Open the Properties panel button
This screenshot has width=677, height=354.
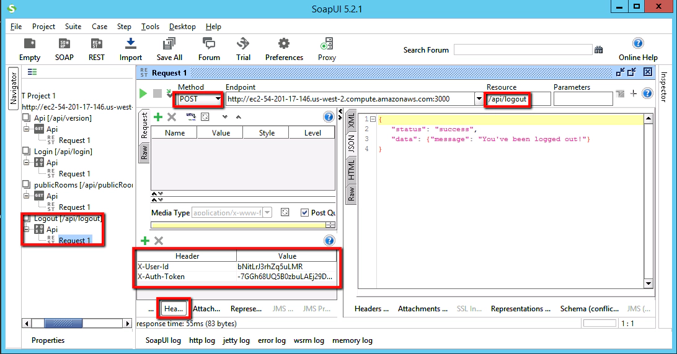48,340
